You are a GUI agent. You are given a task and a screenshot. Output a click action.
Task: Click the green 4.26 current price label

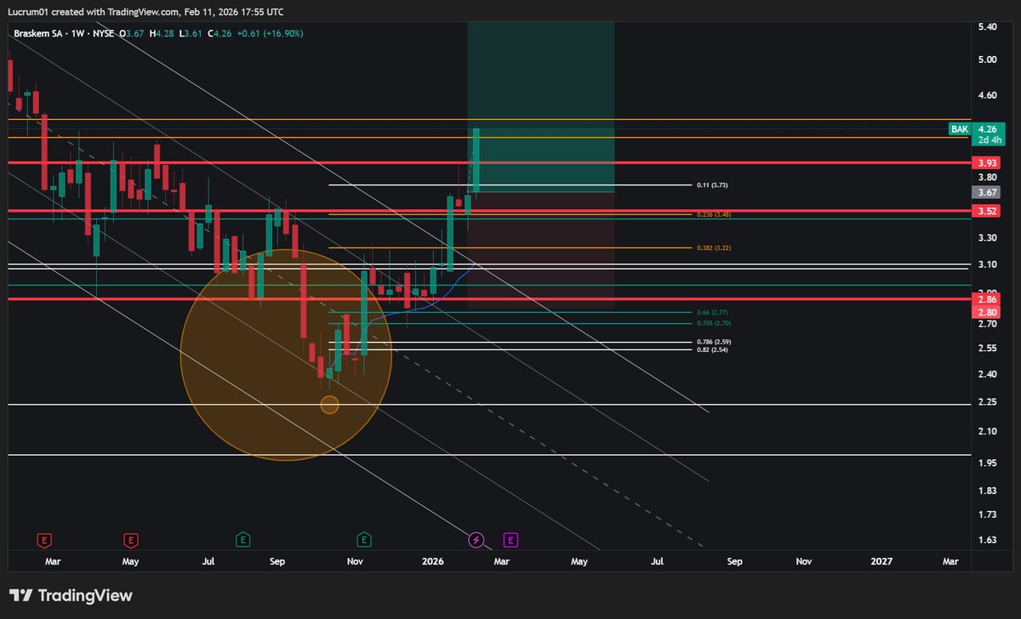click(x=987, y=129)
